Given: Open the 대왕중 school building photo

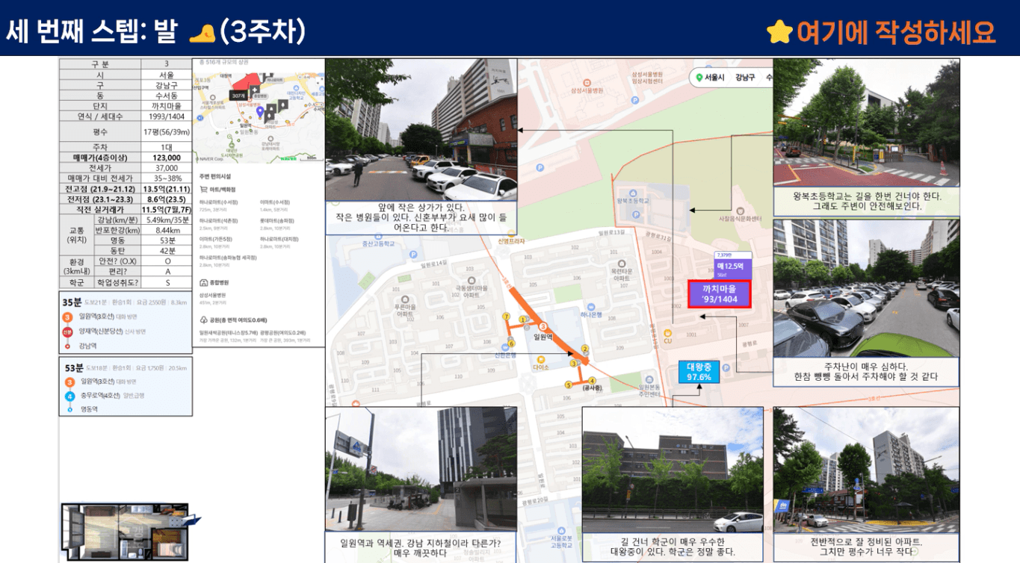Looking at the screenshot, I should pyautogui.click(x=673, y=470).
